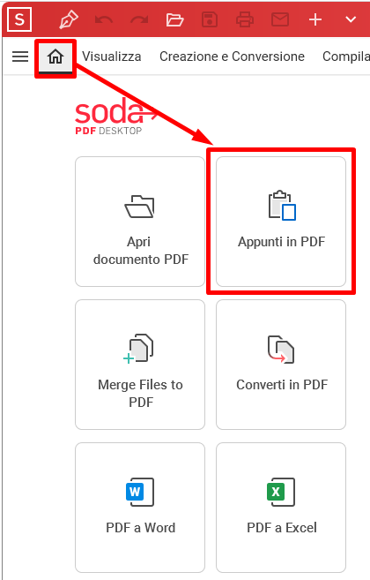Viewport: 370px width, 580px height.
Task: Click the Apri documento PDF tile
Action: 140,222
